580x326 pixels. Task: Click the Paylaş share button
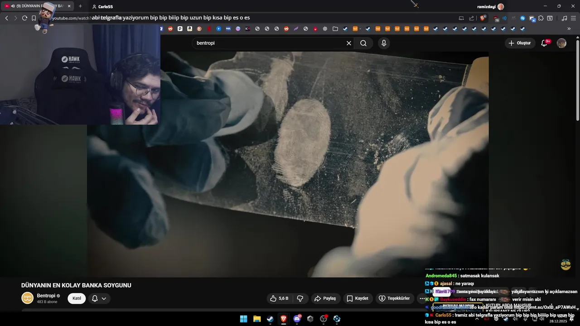point(325,298)
